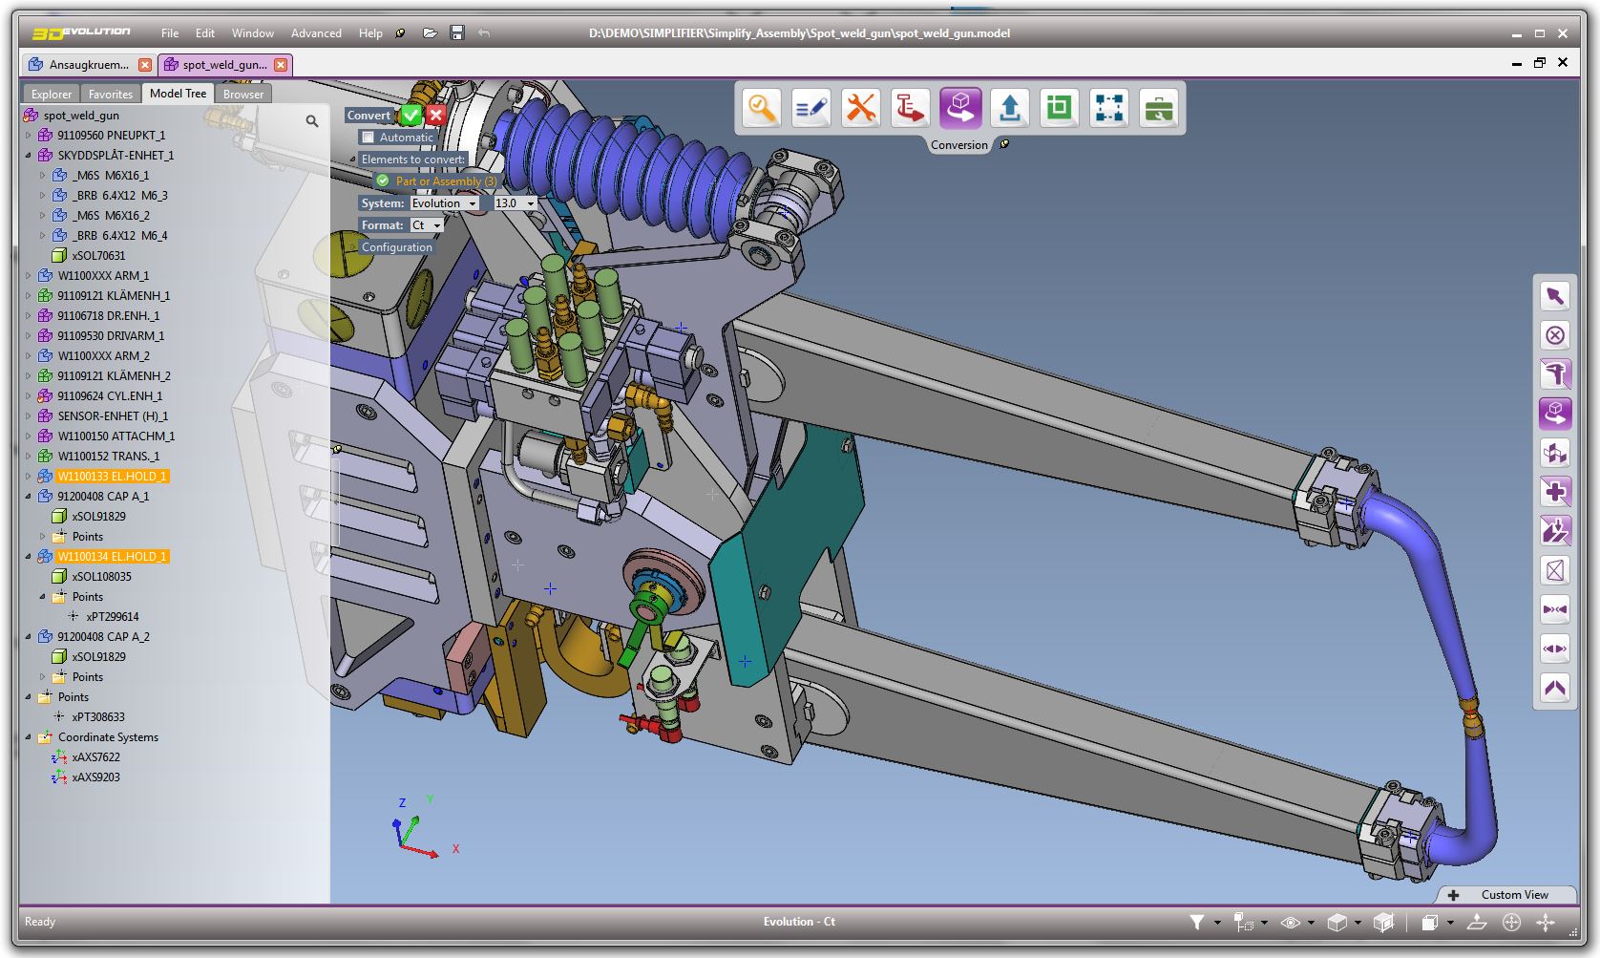Open the version 13.0 dropdown
Image resolution: width=1600 pixels, height=958 pixels.
[515, 203]
